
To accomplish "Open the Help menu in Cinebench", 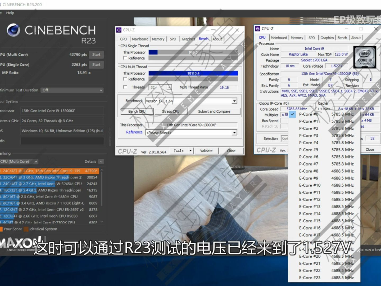I will [x=10, y=13].
